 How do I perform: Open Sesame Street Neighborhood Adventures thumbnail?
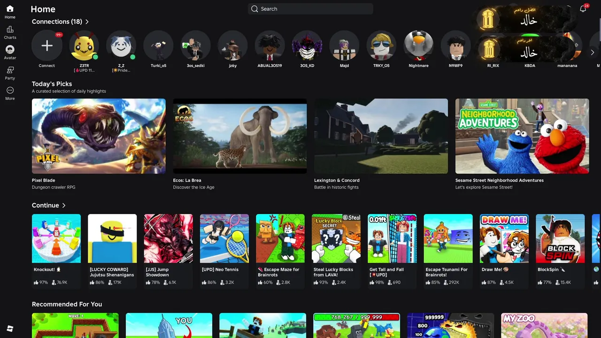pyautogui.click(x=522, y=136)
